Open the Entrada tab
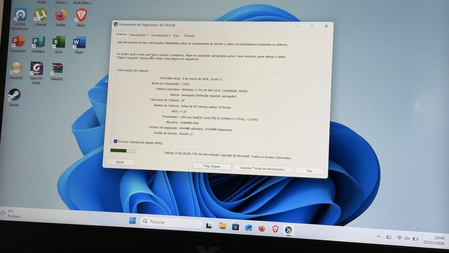This screenshot has width=449, height=253. [x=189, y=36]
